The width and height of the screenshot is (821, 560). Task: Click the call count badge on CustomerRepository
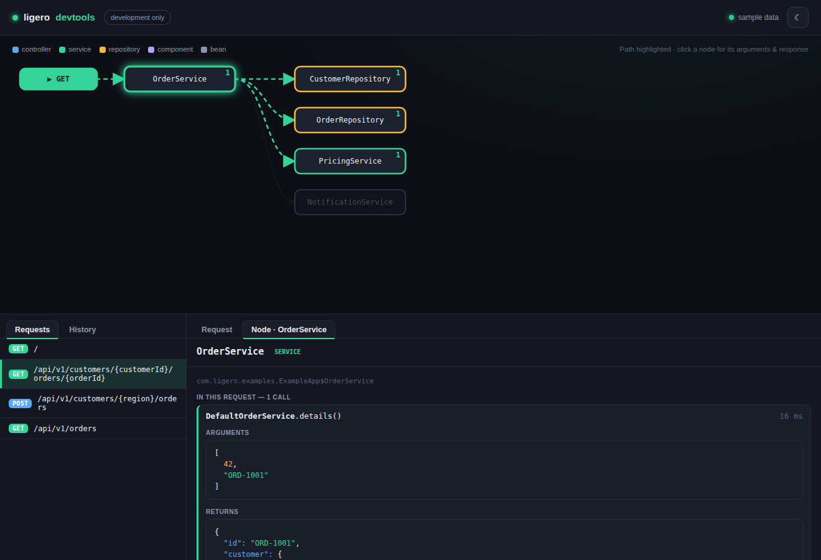pyautogui.click(x=398, y=73)
